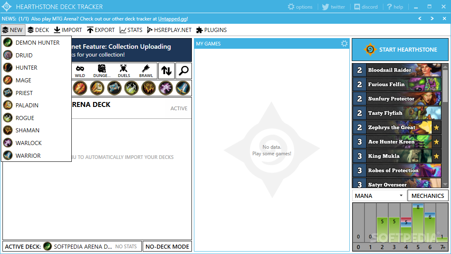Screen dimensions: 451x254
Task: Filter decks by Rogue class icon
Action: (132, 88)
